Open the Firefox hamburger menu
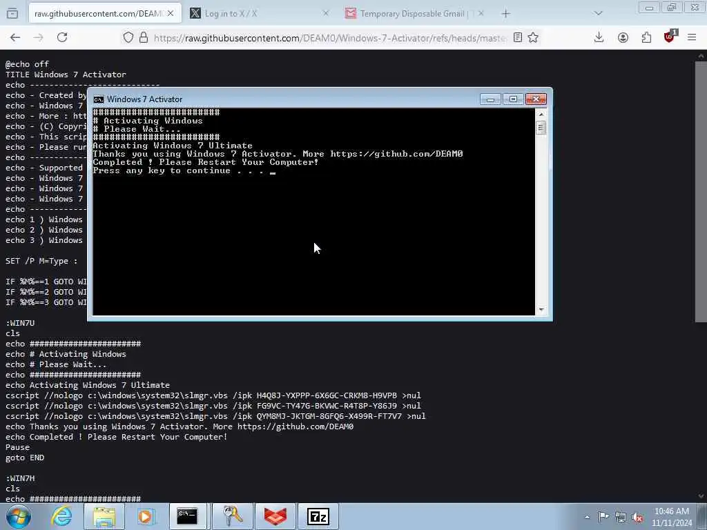The width and height of the screenshot is (707, 530). (x=692, y=37)
